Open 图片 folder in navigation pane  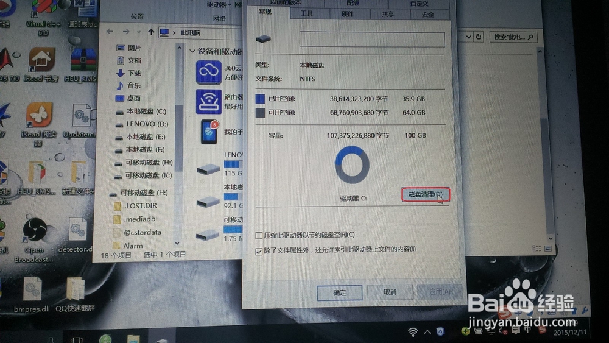point(129,48)
